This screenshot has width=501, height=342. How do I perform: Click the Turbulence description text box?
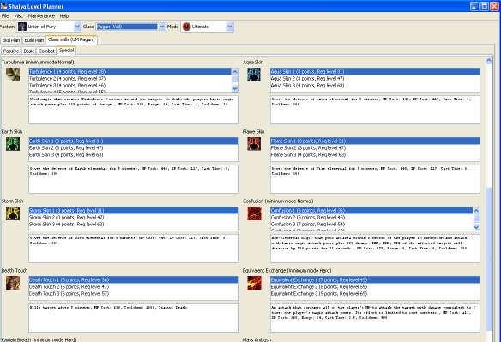[x=134, y=110]
